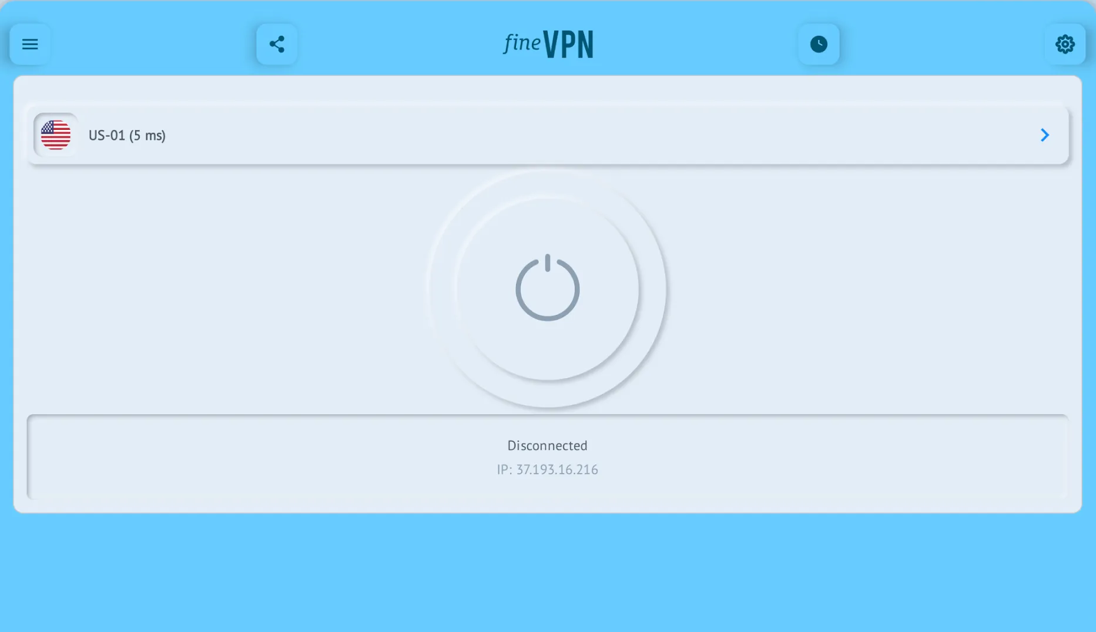
Task: Click the "(5 ms)" ping value
Action: (x=148, y=135)
